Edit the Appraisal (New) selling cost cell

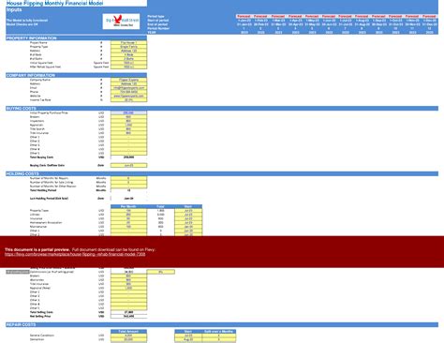pos(128,288)
